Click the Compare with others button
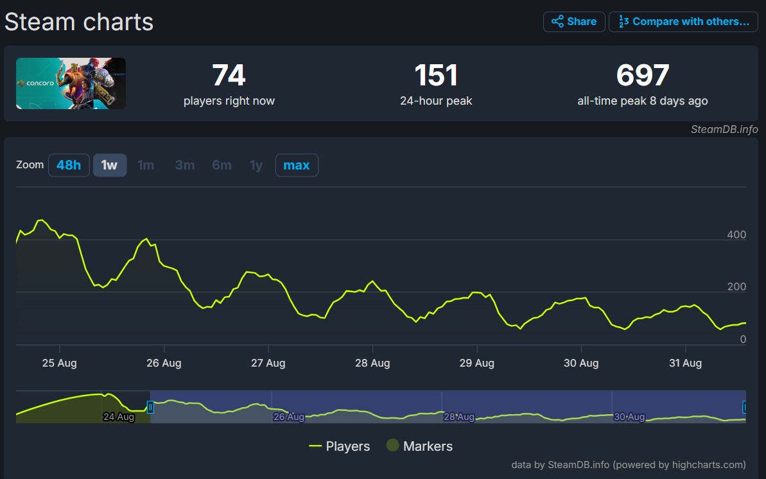Image resolution: width=766 pixels, height=479 pixels. click(x=683, y=21)
